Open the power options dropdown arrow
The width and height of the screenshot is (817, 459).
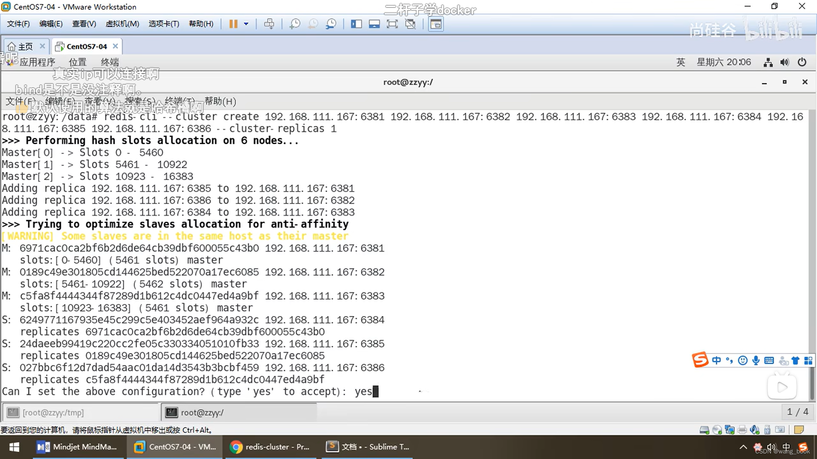(246, 24)
